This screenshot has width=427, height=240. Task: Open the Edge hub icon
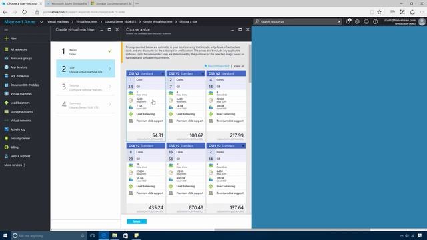392,12
